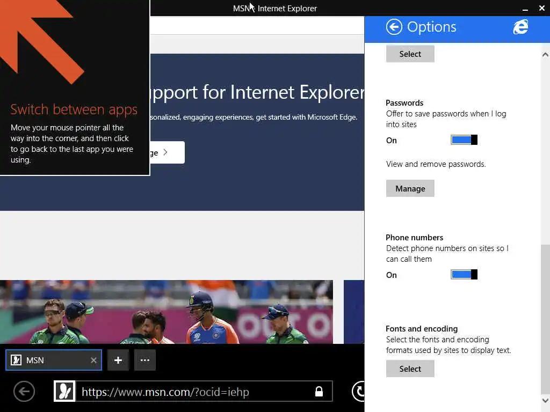Open a new tab with plus button
This screenshot has height=412, width=550.
118,360
